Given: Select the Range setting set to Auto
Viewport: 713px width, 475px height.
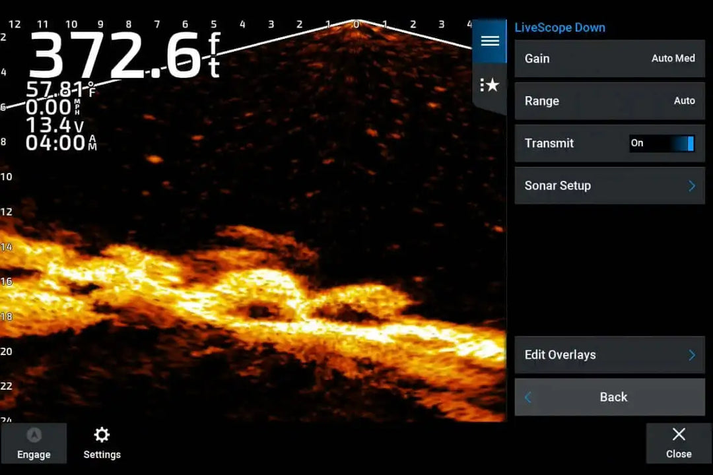Looking at the screenshot, I should click(609, 101).
